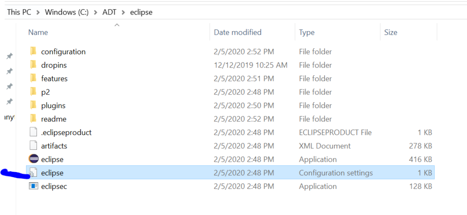Sort files by Date modified column

pyautogui.click(x=252, y=32)
